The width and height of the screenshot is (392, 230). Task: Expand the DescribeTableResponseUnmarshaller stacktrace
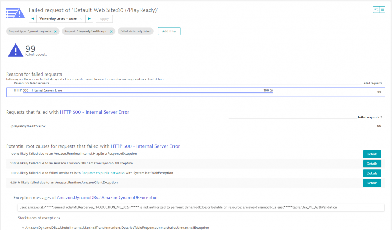23,228
